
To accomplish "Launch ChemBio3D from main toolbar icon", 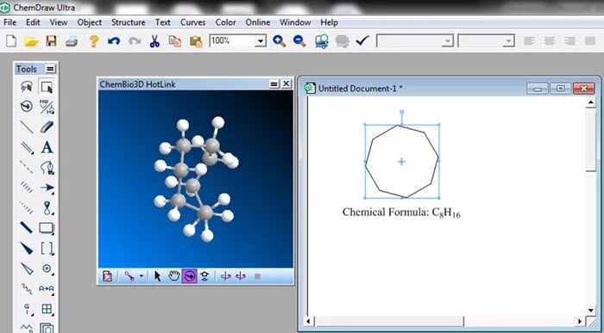I will 322,41.
